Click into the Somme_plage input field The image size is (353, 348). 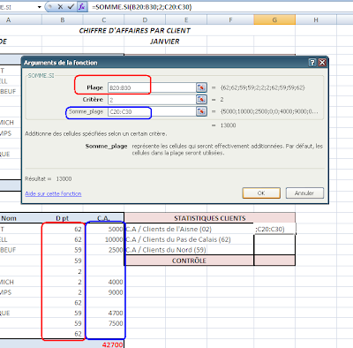click(x=152, y=111)
